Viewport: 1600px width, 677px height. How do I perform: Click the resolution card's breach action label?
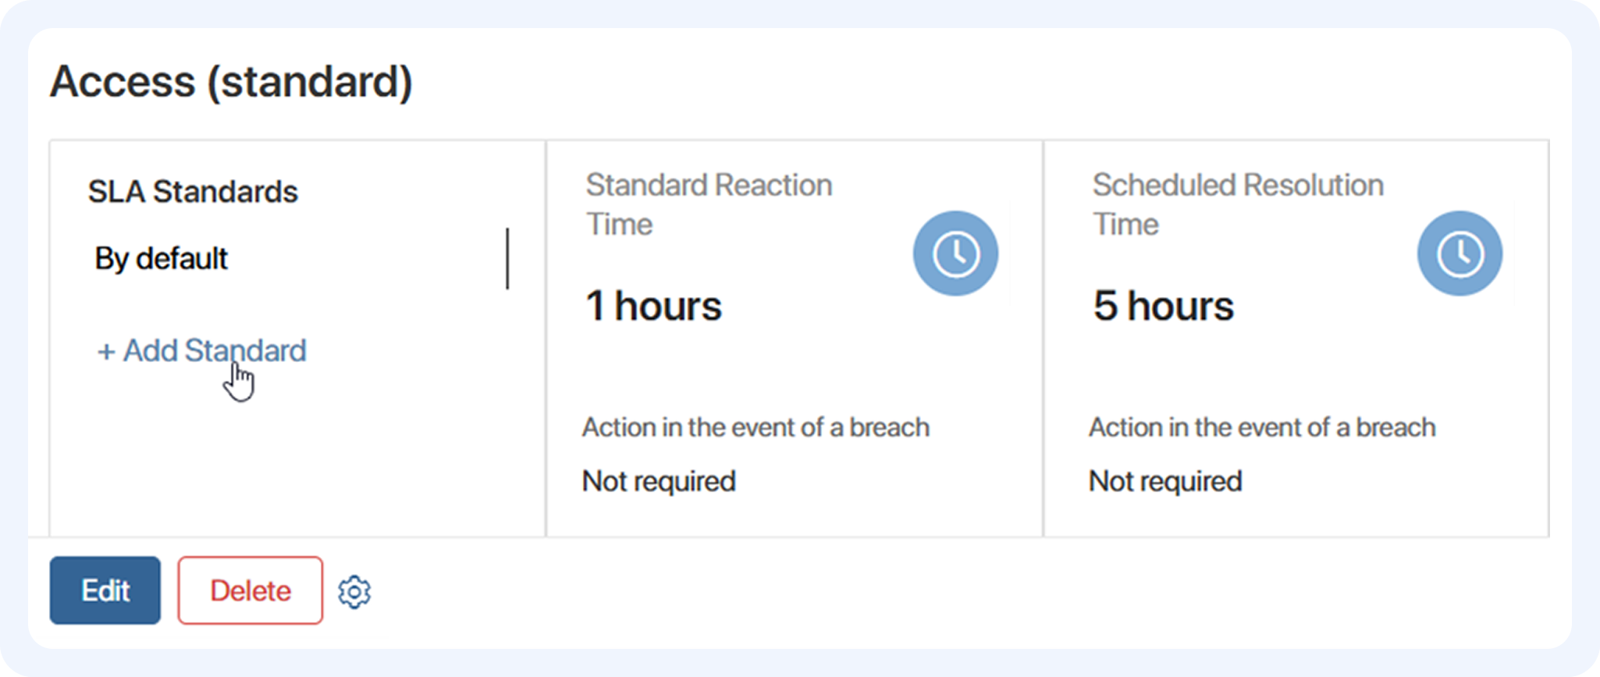[x=1262, y=427]
